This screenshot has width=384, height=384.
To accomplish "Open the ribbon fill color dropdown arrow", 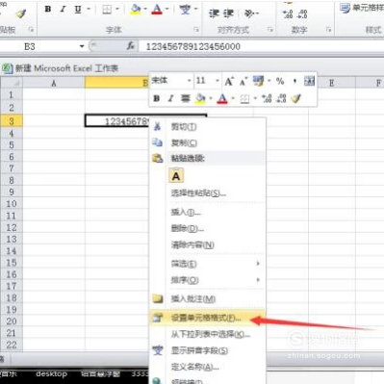I will (x=145, y=10).
